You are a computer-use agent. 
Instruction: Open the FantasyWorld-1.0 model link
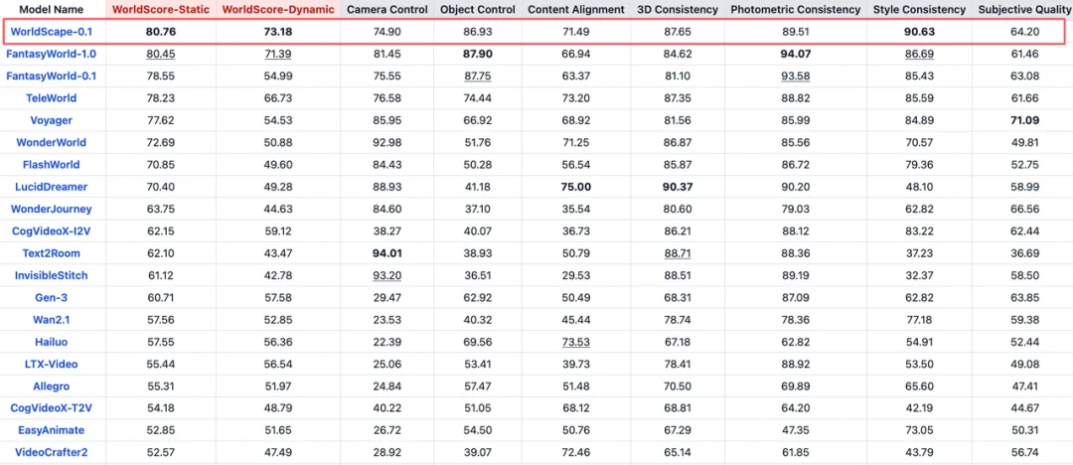pos(52,54)
